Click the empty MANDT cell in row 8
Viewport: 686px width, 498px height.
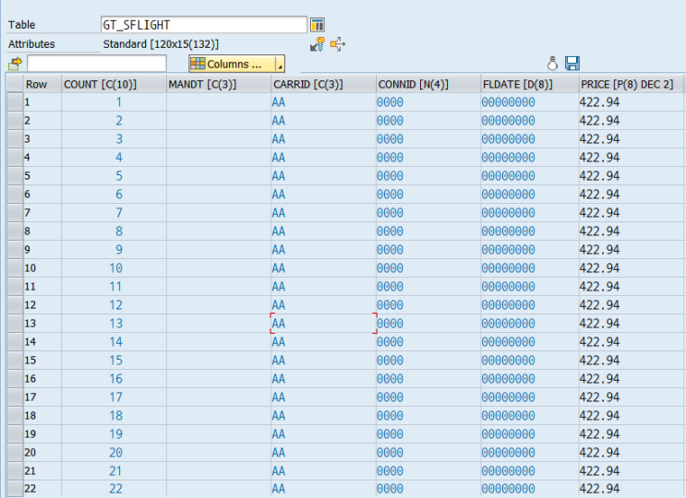tap(219, 231)
